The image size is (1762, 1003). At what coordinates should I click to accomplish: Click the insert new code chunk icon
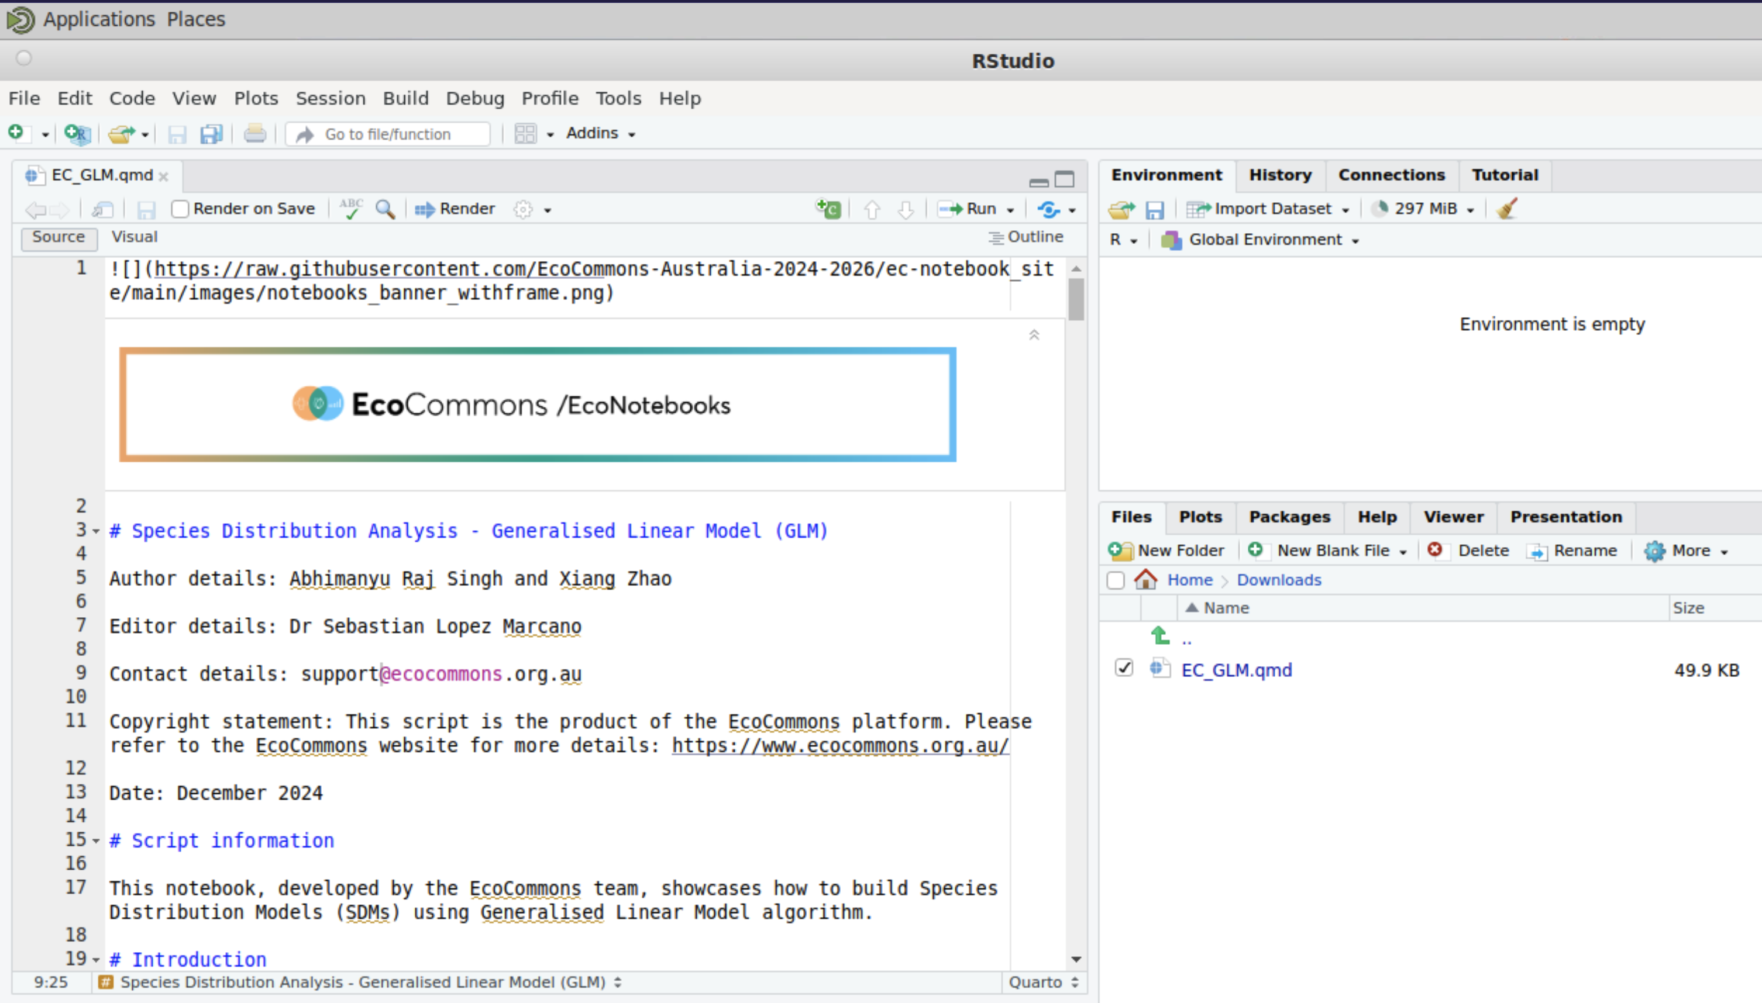[828, 209]
